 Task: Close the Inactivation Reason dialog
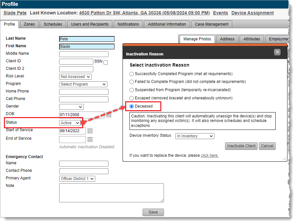(277, 52)
